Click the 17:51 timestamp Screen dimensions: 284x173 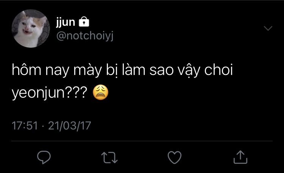pyautogui.click(x=25, y=125)
